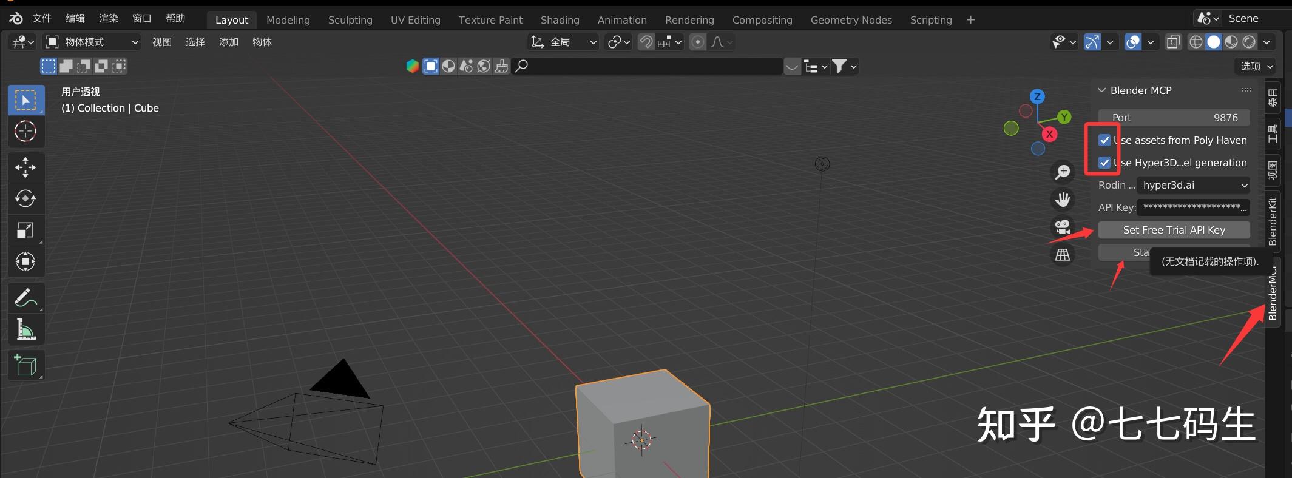Switch to material preview shading
1292x478 pixels.
pos(1231,42)
